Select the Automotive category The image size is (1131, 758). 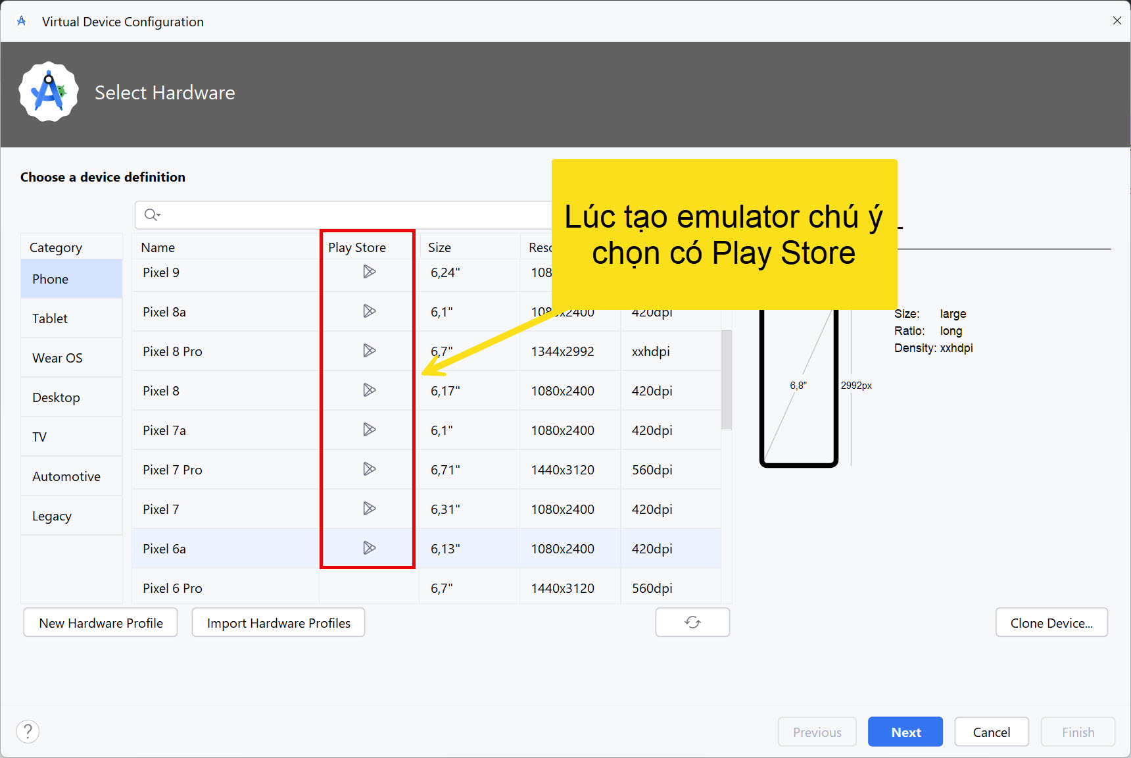tap(72, 476)
